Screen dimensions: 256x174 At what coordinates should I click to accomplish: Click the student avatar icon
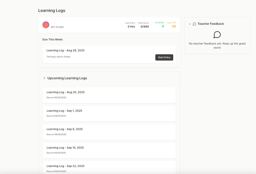(x=46, y=25)
